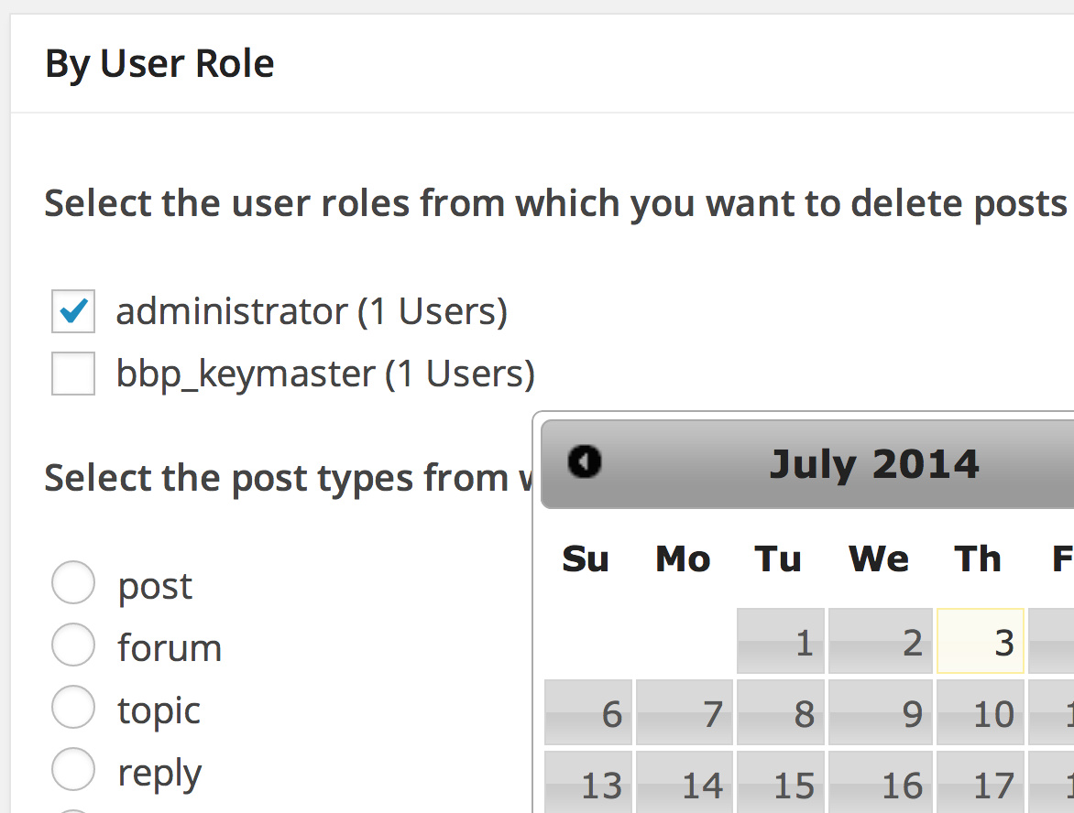The width and height of the screenshot is (1074, 813).
Task: Choose July 14 in the date picker
Action: tap(685, 783)
